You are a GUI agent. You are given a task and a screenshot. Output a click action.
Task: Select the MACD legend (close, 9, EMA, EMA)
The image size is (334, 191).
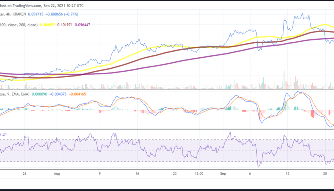pos(14,94)
